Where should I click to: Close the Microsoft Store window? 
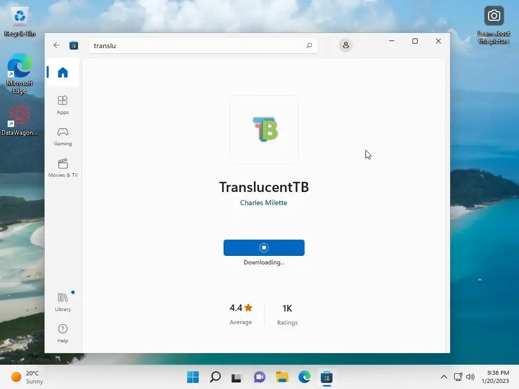[438, 41]
